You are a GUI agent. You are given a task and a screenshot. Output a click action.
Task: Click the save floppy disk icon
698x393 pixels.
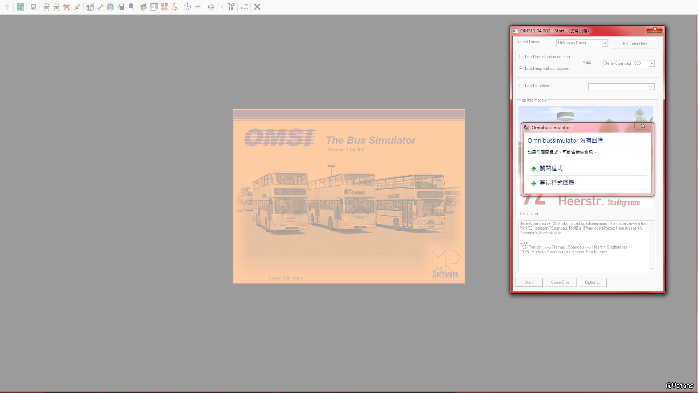(x=33, y=7)
